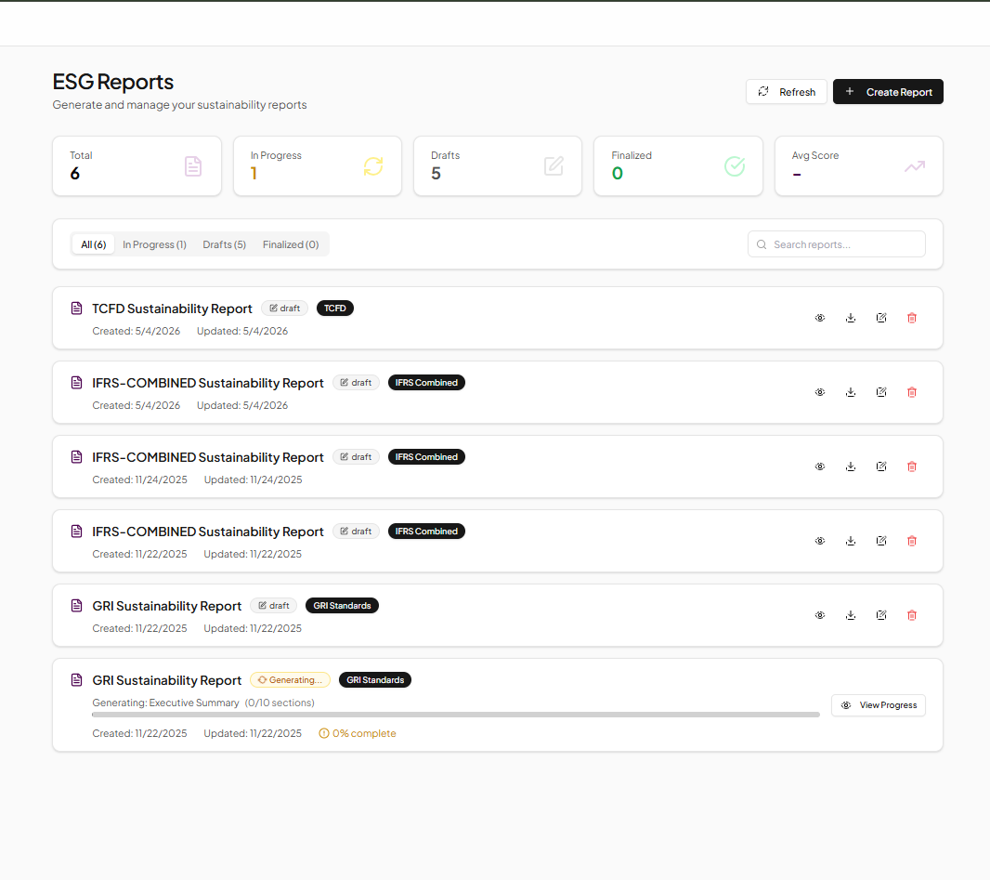View the IFRS-COMBINED report created 11/24/2025
The width and height of the screenshot is (990, 880).
[x=819, y=466]
